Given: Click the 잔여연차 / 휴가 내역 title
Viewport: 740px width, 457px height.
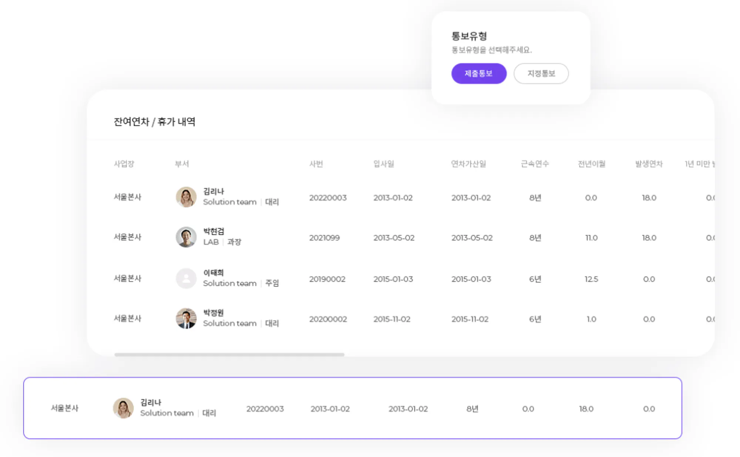Looking at the screenshot, I should pos(154,122).
